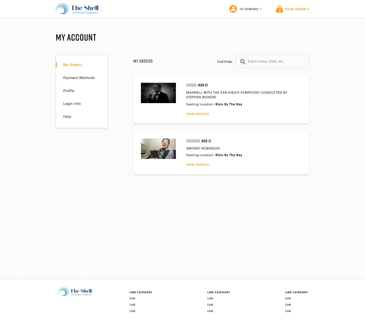Viewport: 365px width, 330px height.
Task: Click the Smokey Robinson event title
Action: pyautogui.click(x=203, y=148)
